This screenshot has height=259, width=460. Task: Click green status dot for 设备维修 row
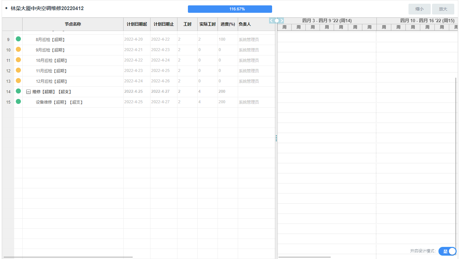(x=18, y=102)
